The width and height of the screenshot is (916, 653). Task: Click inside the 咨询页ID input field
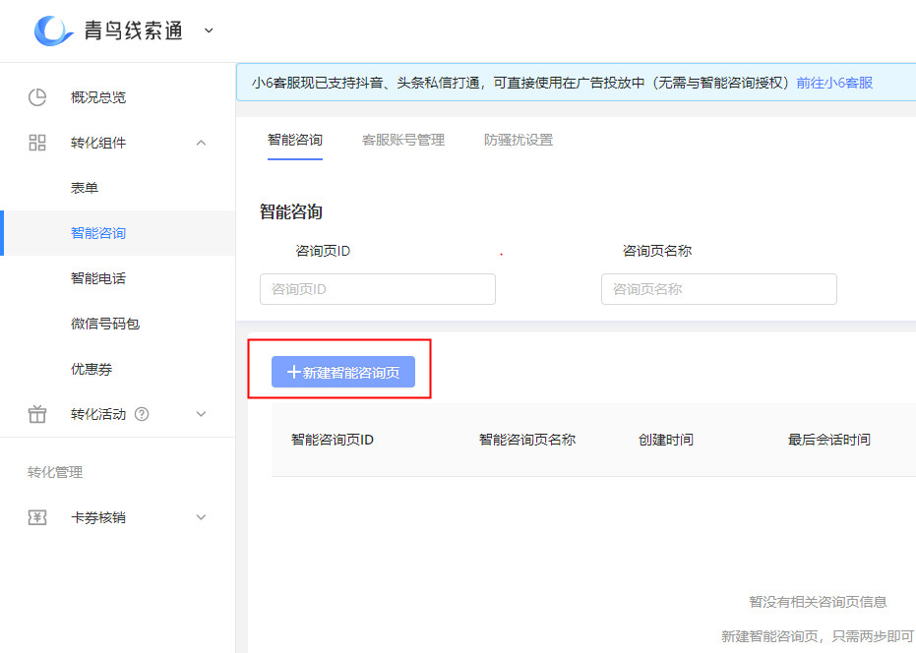point(377,288)
